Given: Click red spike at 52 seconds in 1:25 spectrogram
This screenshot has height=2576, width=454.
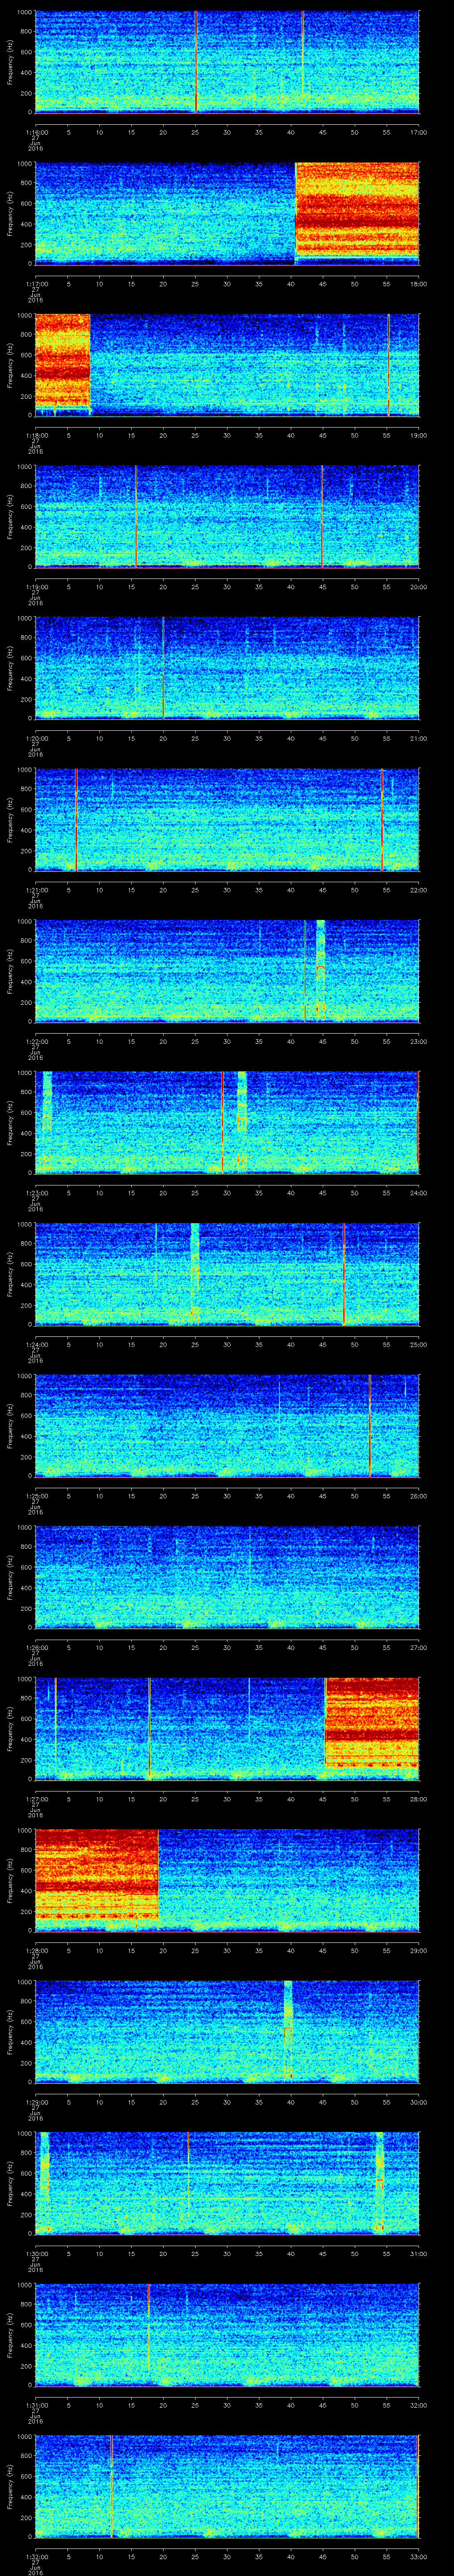Looking at the screenshot, I should (x=369, y=1426).
